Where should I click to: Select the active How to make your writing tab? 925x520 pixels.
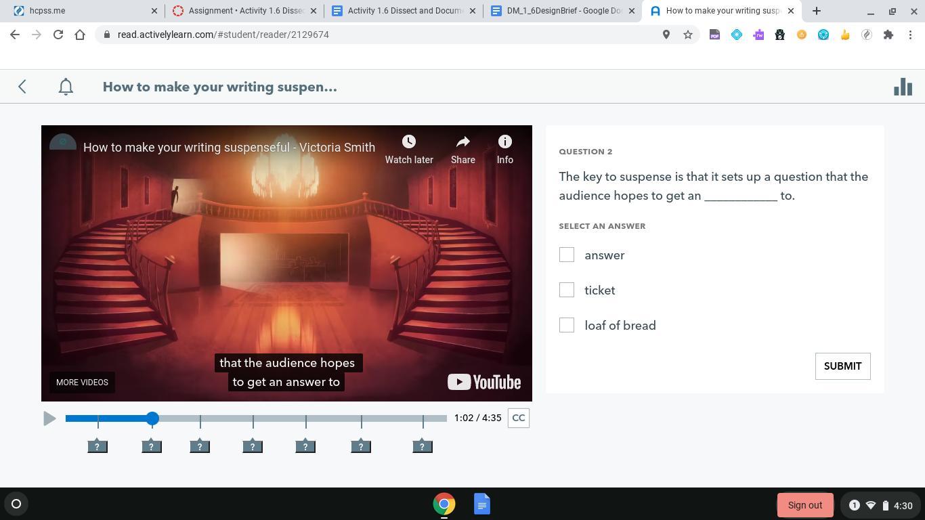721,11
